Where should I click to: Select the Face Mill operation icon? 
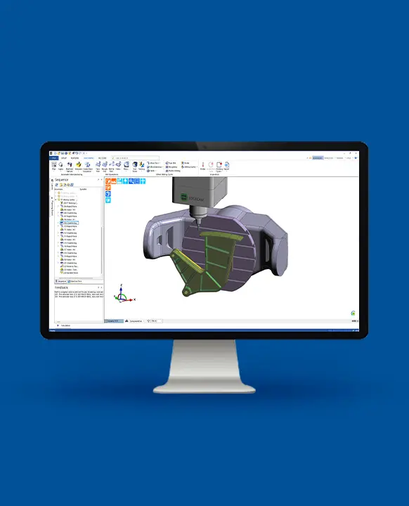pos(98,167)
